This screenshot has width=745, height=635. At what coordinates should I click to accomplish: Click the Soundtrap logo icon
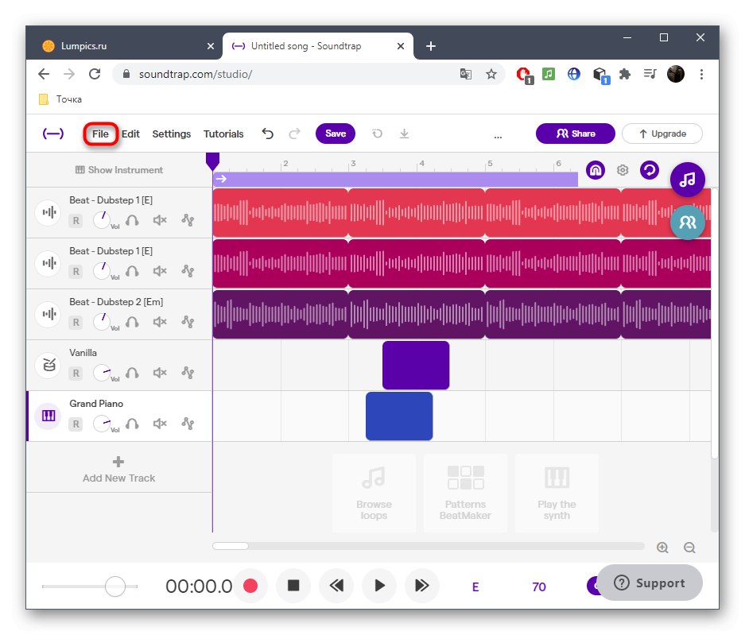[53, 134]
